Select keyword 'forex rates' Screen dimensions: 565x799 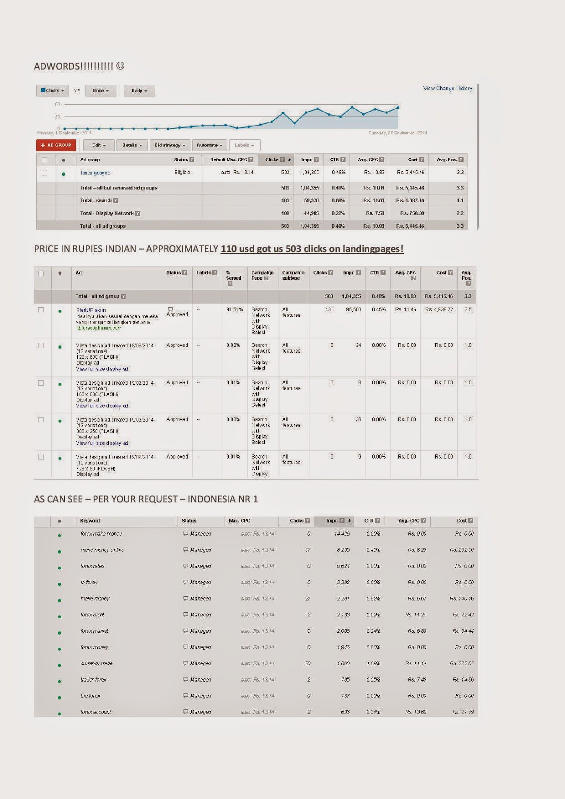[x=92, y=566]
